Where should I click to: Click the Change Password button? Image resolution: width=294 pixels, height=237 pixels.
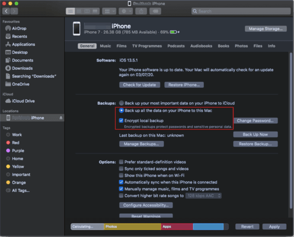point(256,121)
